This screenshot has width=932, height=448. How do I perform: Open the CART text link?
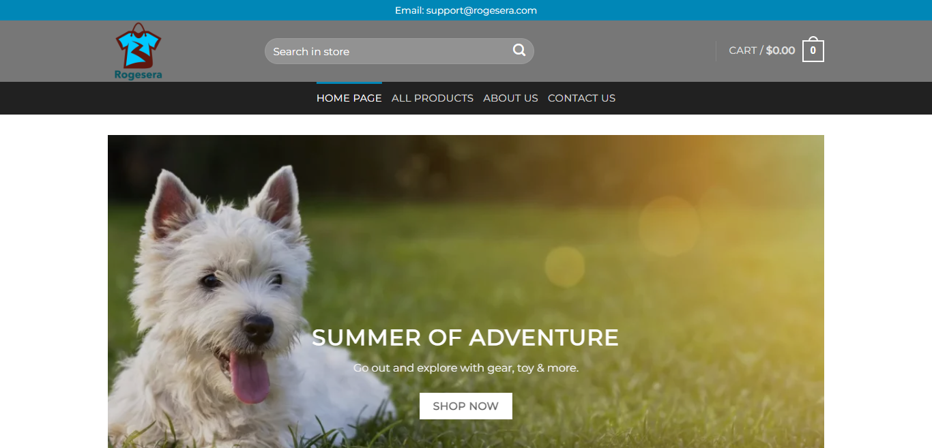pyautogui.click(x=742, y=50)
